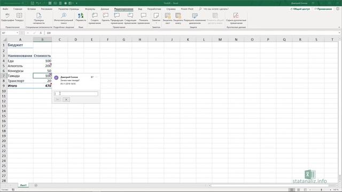Run the Орфография spell check

pos(7,17)
